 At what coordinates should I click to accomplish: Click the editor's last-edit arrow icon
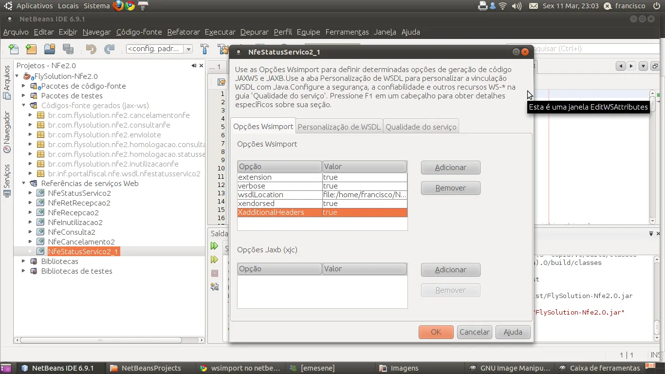click(222, 82)
